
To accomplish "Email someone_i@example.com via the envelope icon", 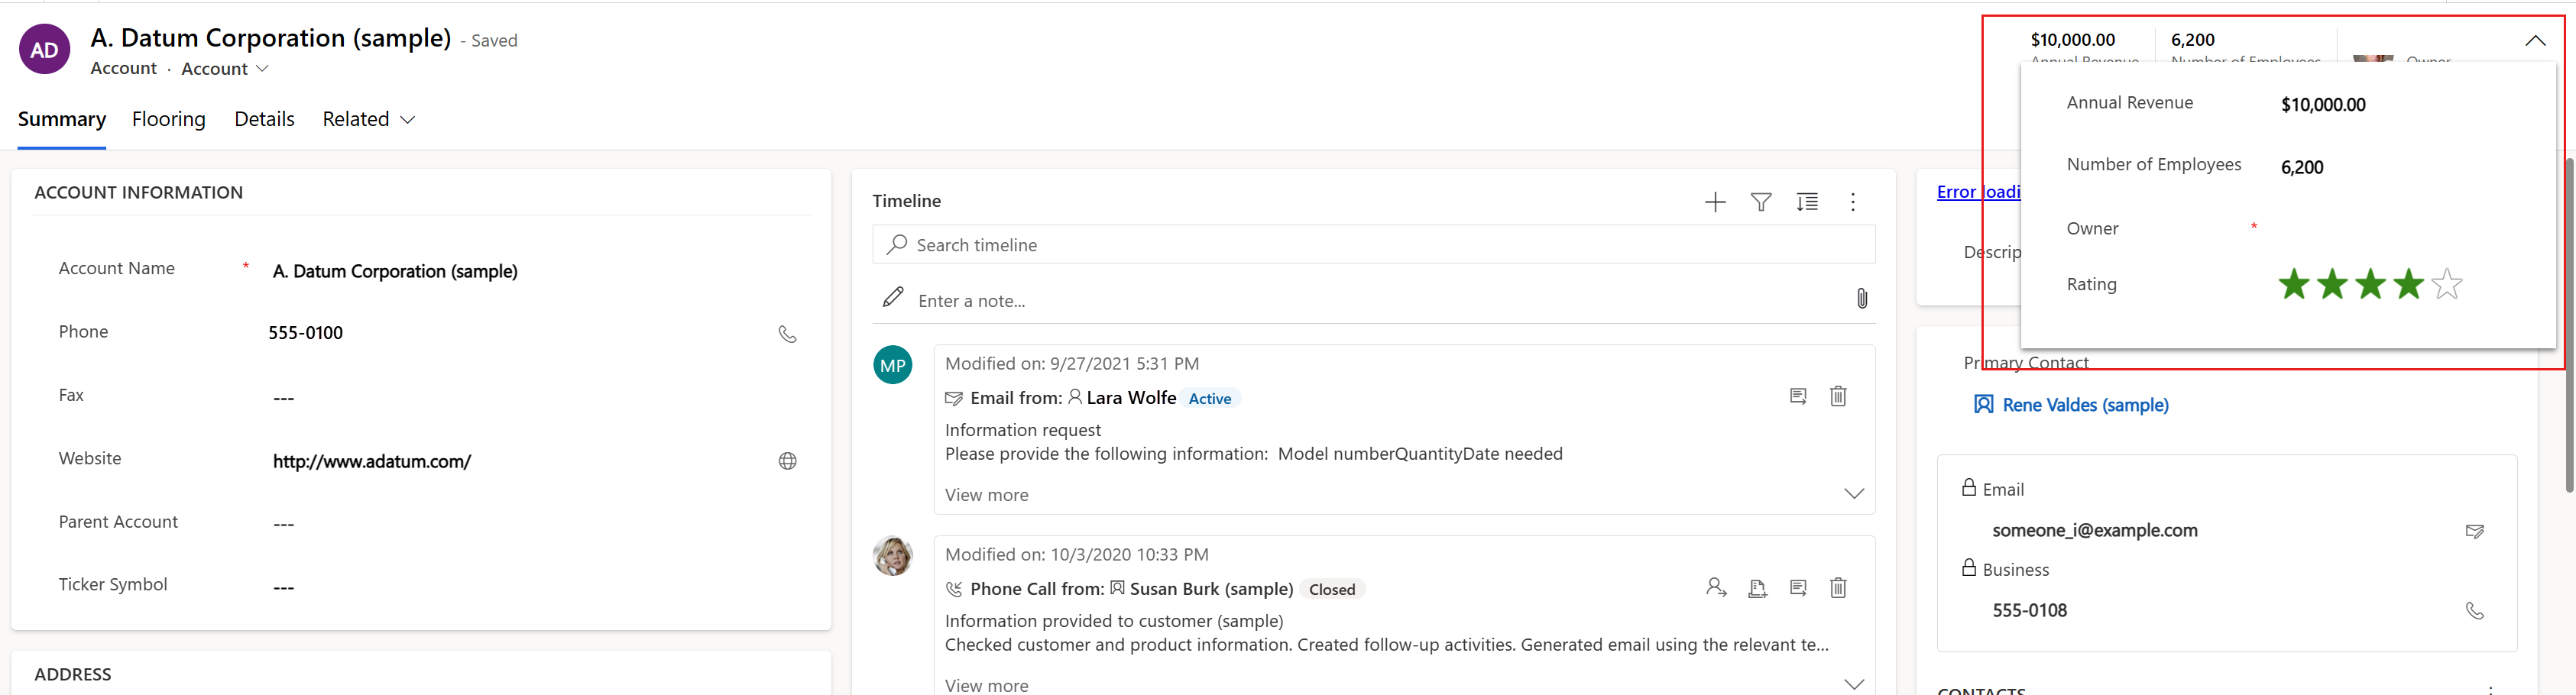I will coord(2475,531).
